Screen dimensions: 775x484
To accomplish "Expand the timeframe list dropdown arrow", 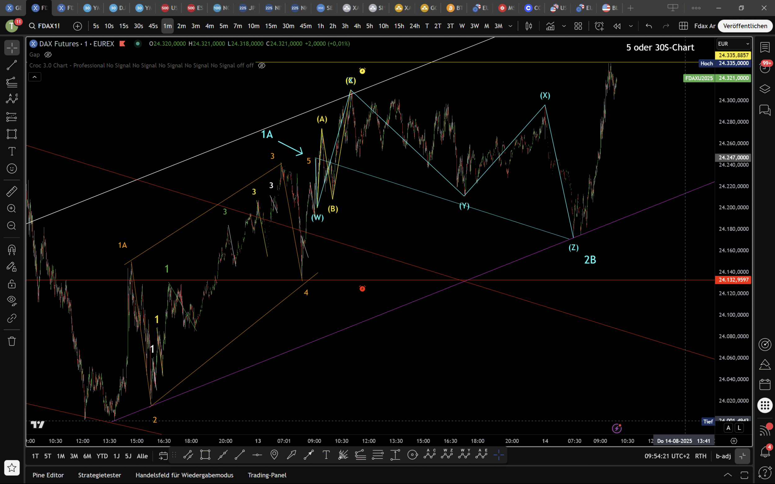I will coord(510,26).
